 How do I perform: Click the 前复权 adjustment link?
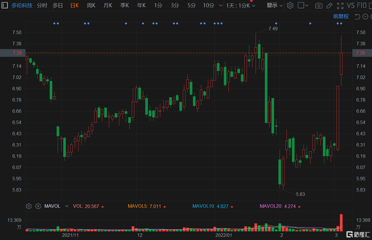pyautogui.click(x=341, y=16)
